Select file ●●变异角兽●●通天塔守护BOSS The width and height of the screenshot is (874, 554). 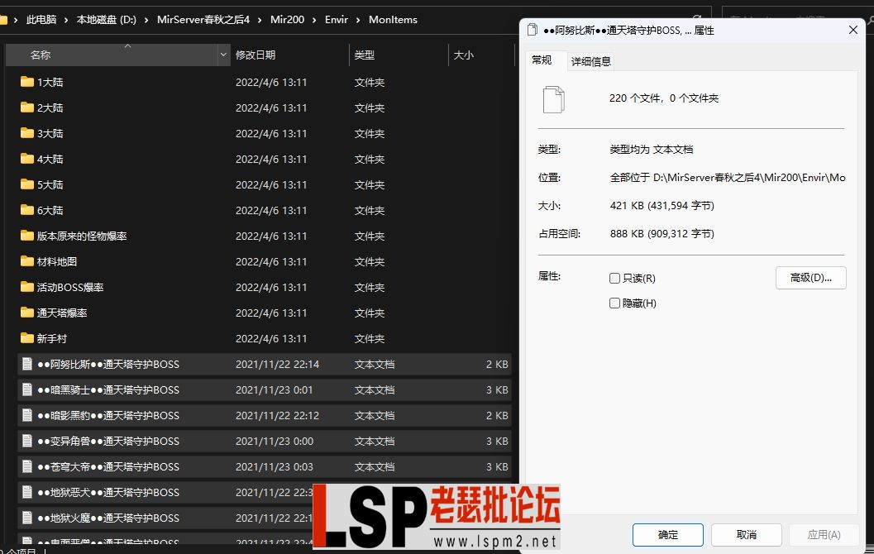(x=108, y=441)
